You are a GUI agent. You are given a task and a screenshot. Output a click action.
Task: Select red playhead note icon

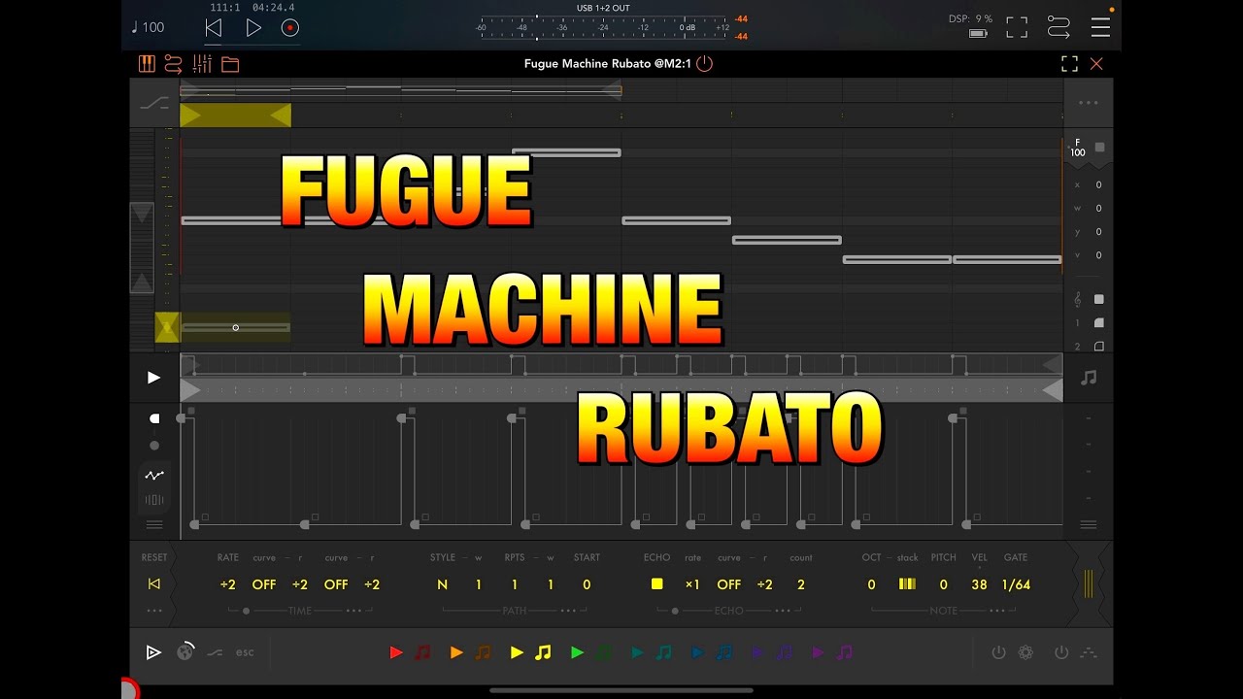pyautogui.click(x=422, y=652)
